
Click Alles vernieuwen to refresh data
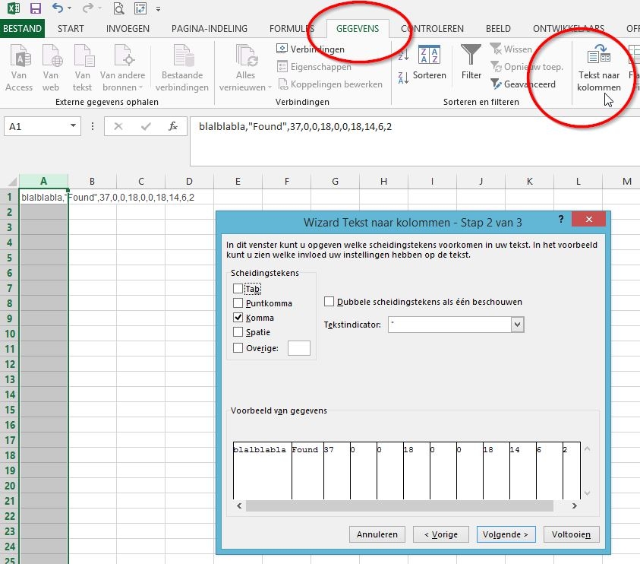tap(244, 65)
